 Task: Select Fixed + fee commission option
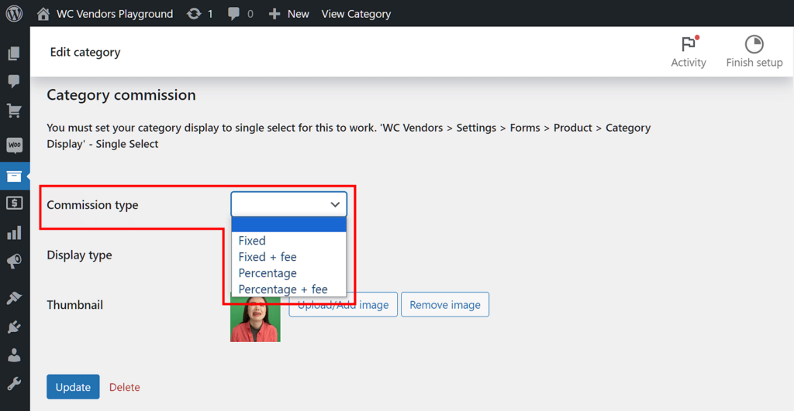tap(268, 257)
